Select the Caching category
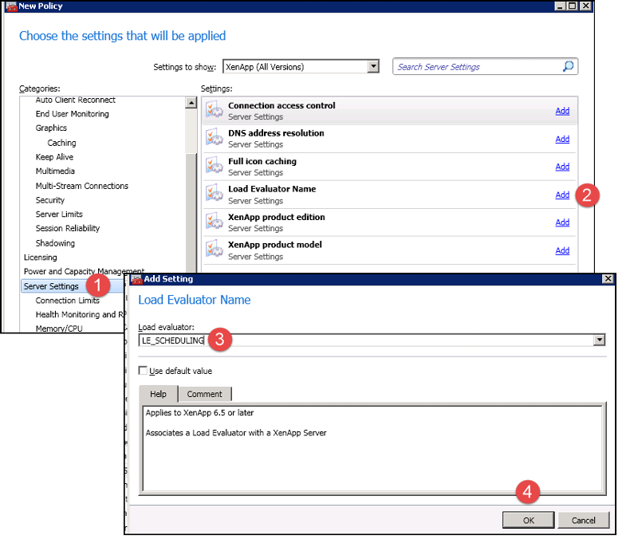This screenshot has height=547, width=638. 61,143
